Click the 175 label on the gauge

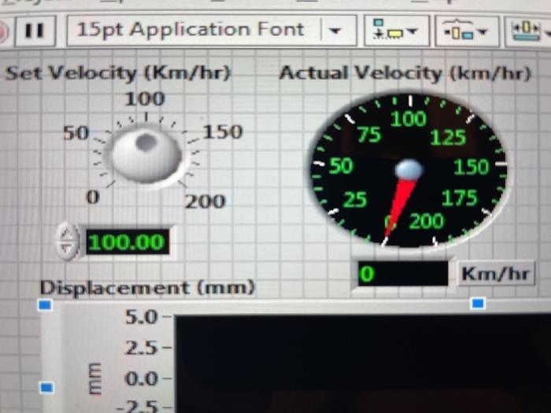[460, 198]
